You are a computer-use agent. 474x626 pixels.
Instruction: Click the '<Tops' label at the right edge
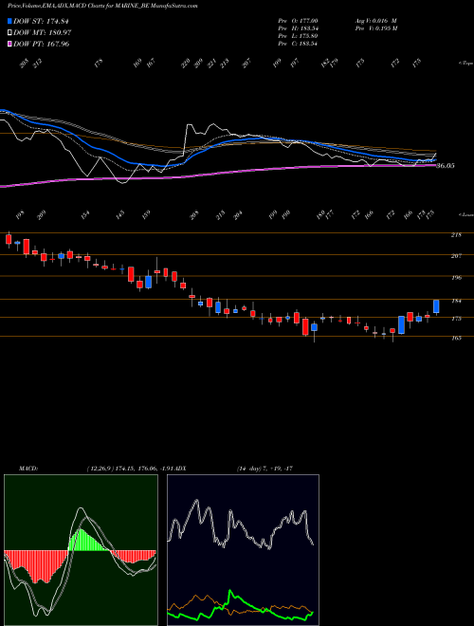[x=465, y=64]
